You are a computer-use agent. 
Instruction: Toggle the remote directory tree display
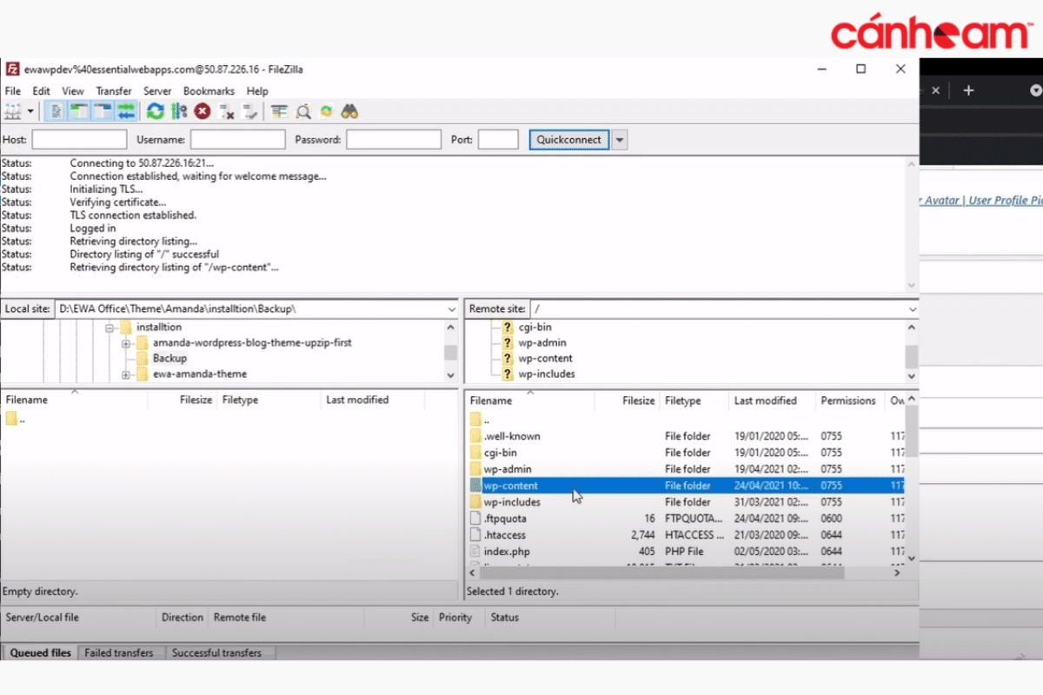(x=103, y=111)
